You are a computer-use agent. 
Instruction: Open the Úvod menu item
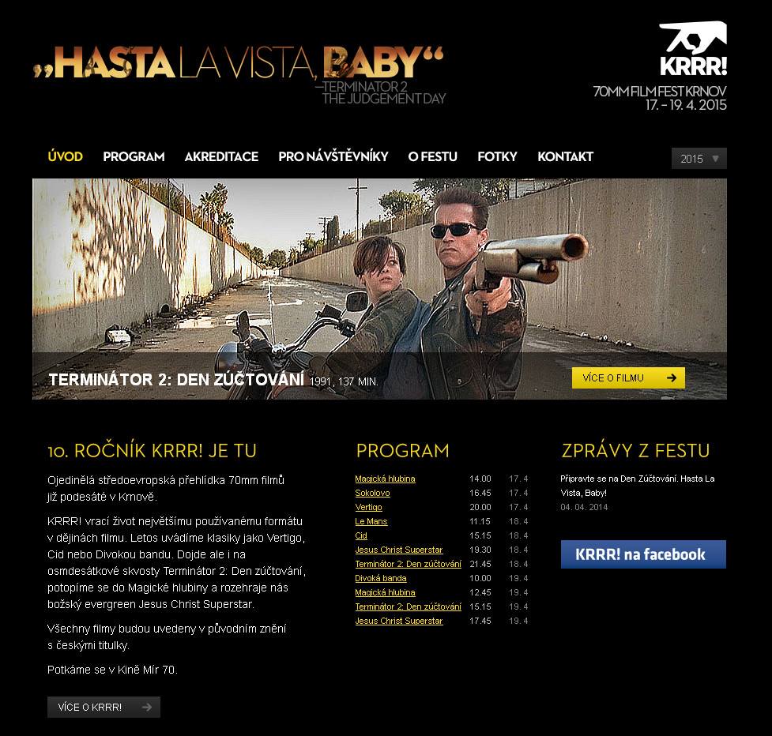tap(65, 156)
